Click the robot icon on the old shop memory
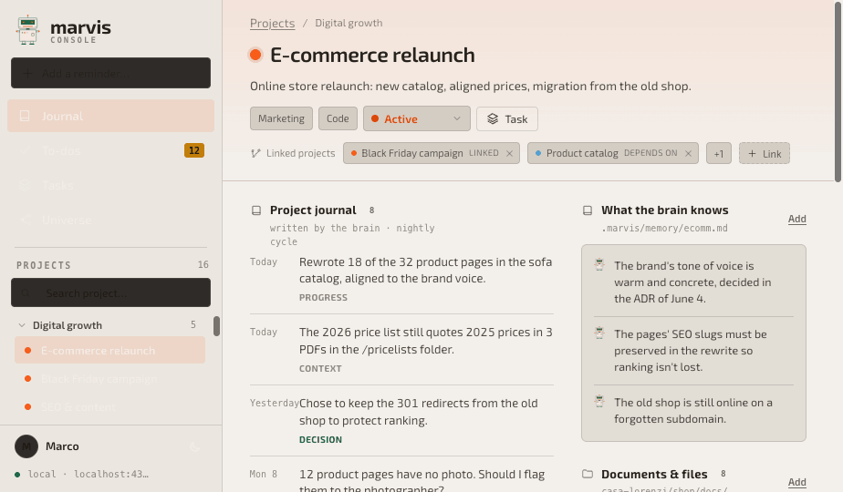 (599, 401)
